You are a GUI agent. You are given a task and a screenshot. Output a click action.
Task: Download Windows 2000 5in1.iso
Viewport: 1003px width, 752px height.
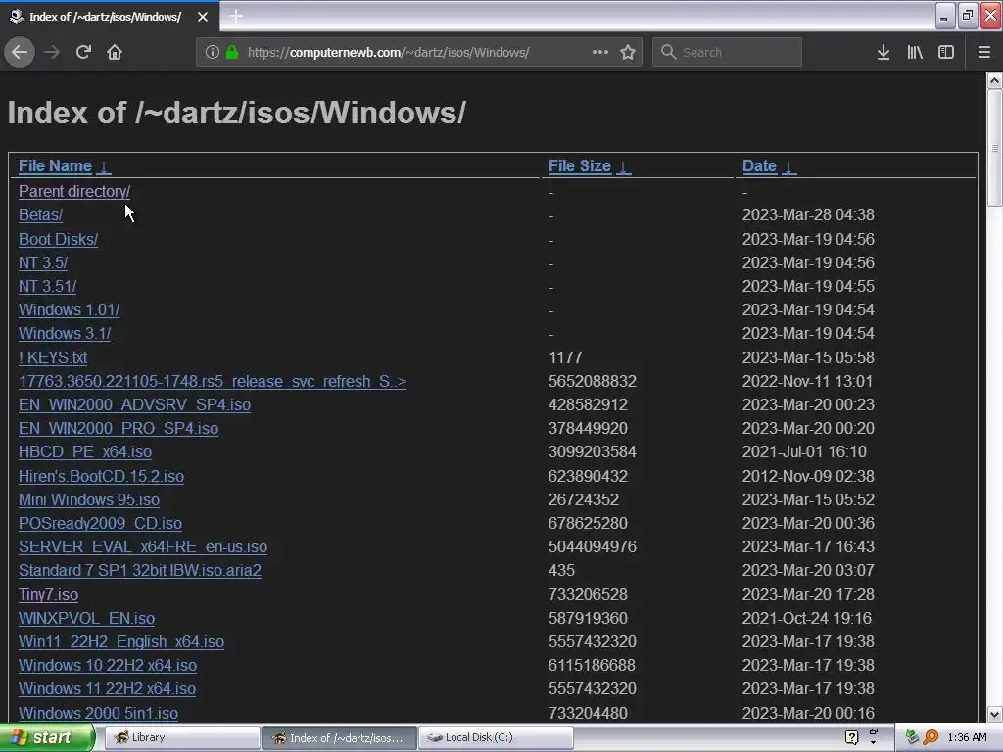99,713
